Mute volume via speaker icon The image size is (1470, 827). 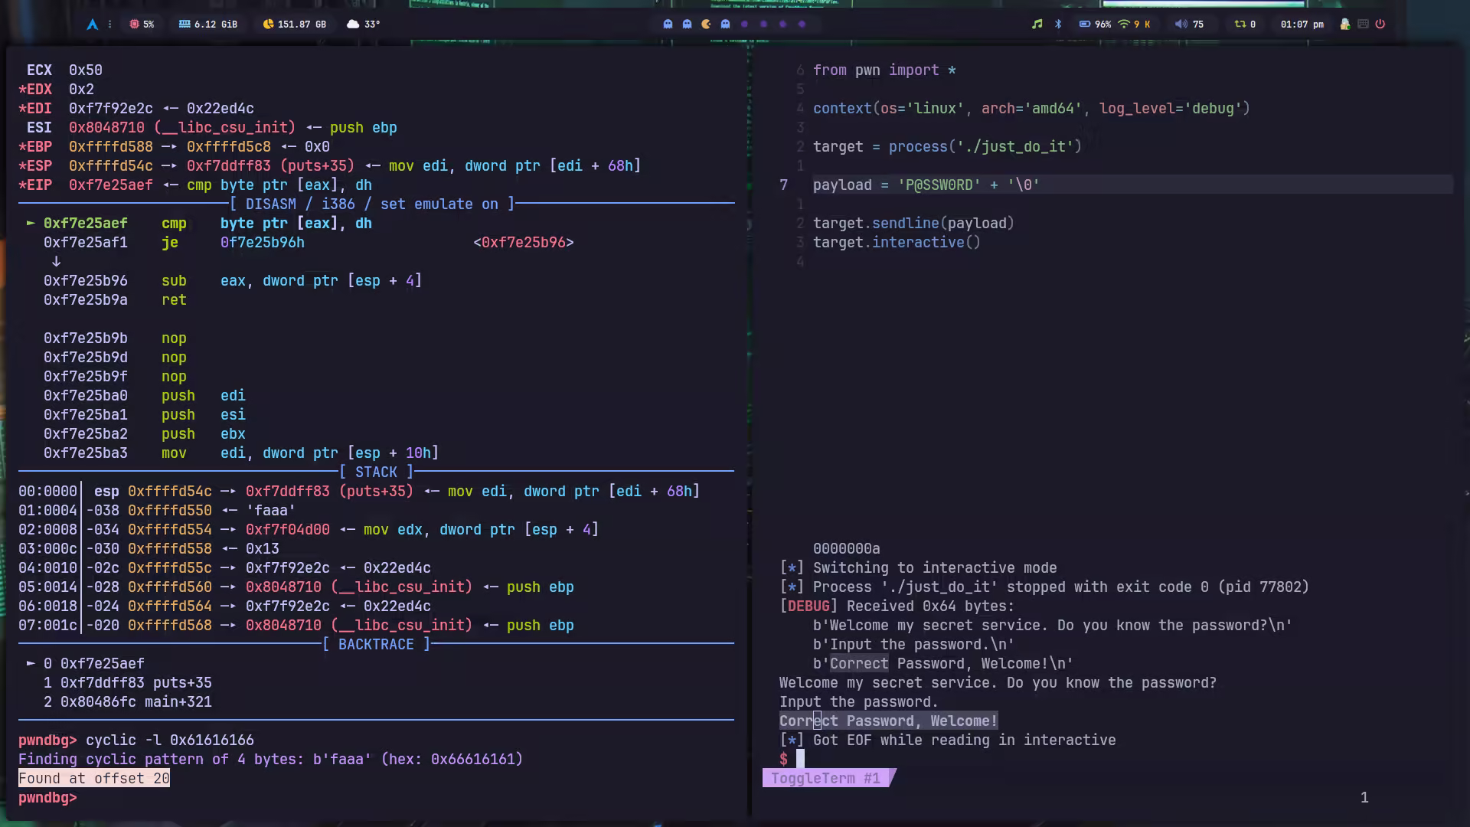pyautogui.click(x=1181, y=24)
